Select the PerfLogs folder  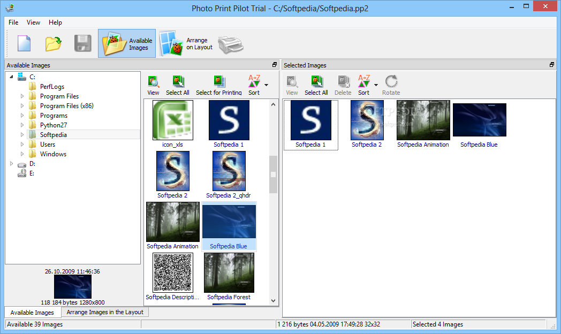(x=52, y=87)
